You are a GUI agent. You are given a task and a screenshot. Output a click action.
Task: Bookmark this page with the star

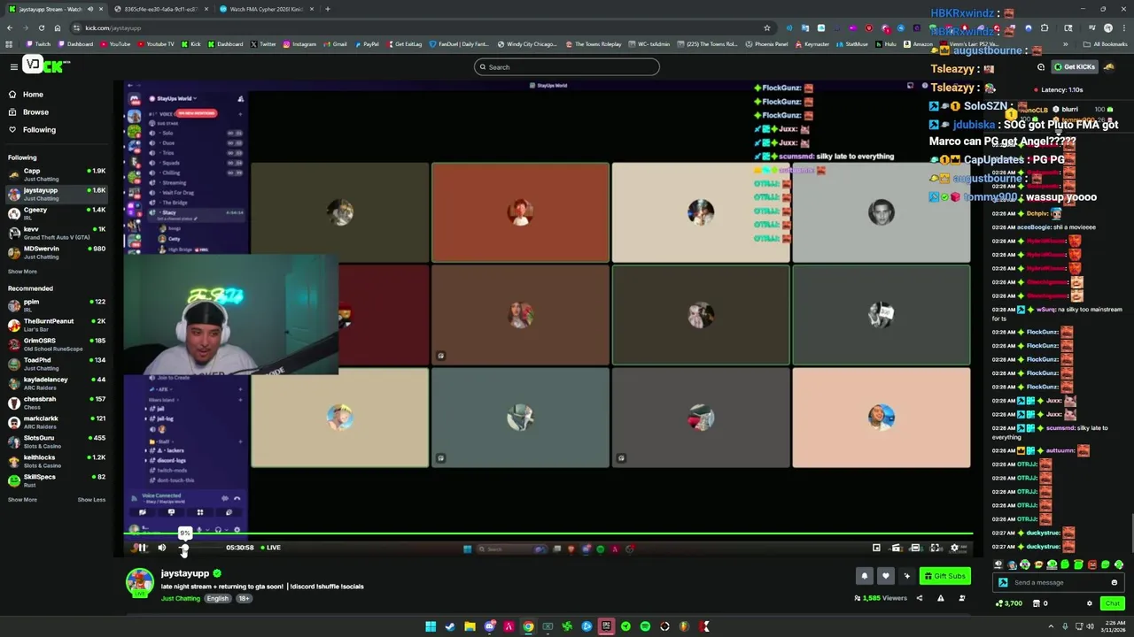(767, 27)
